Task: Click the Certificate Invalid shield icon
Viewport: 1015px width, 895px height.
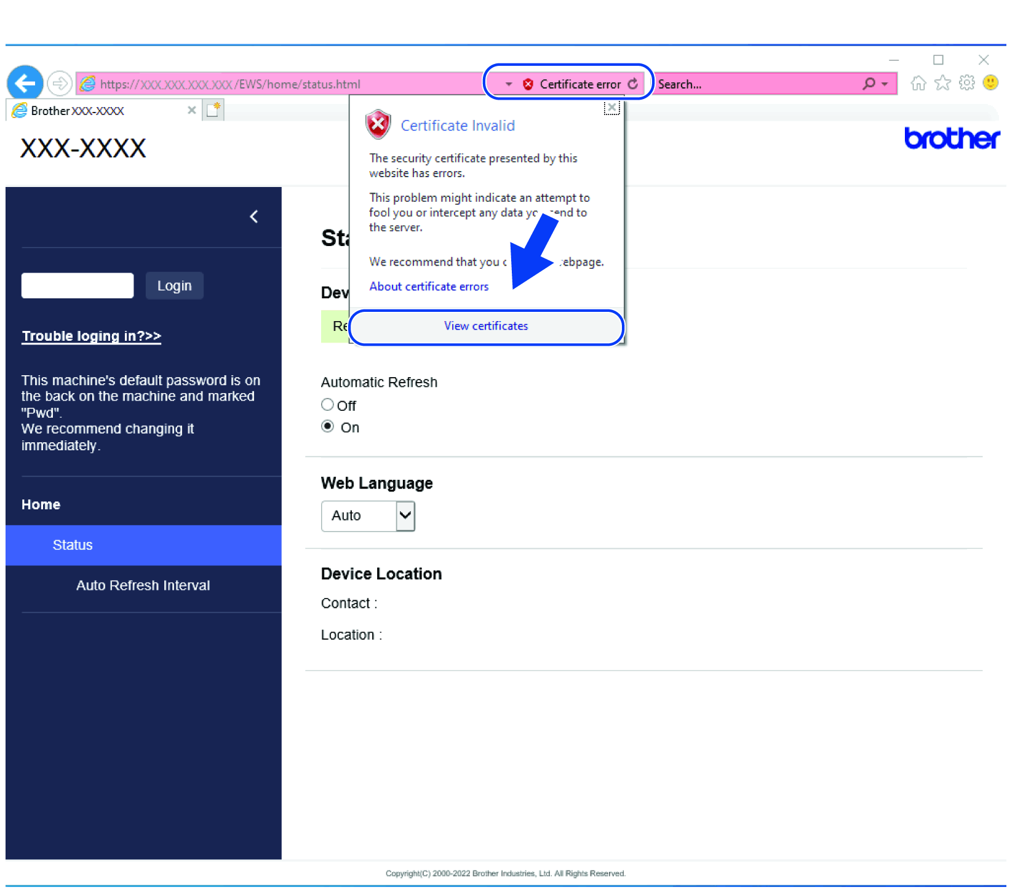Action: [378, 125]
